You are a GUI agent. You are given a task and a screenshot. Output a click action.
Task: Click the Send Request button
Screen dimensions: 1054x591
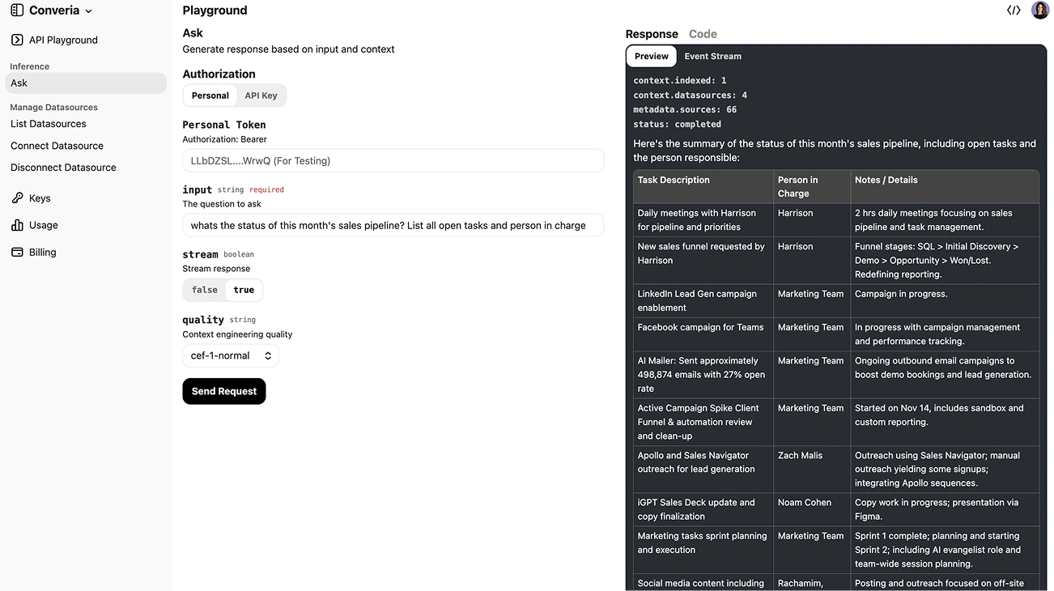coord(224,391)
